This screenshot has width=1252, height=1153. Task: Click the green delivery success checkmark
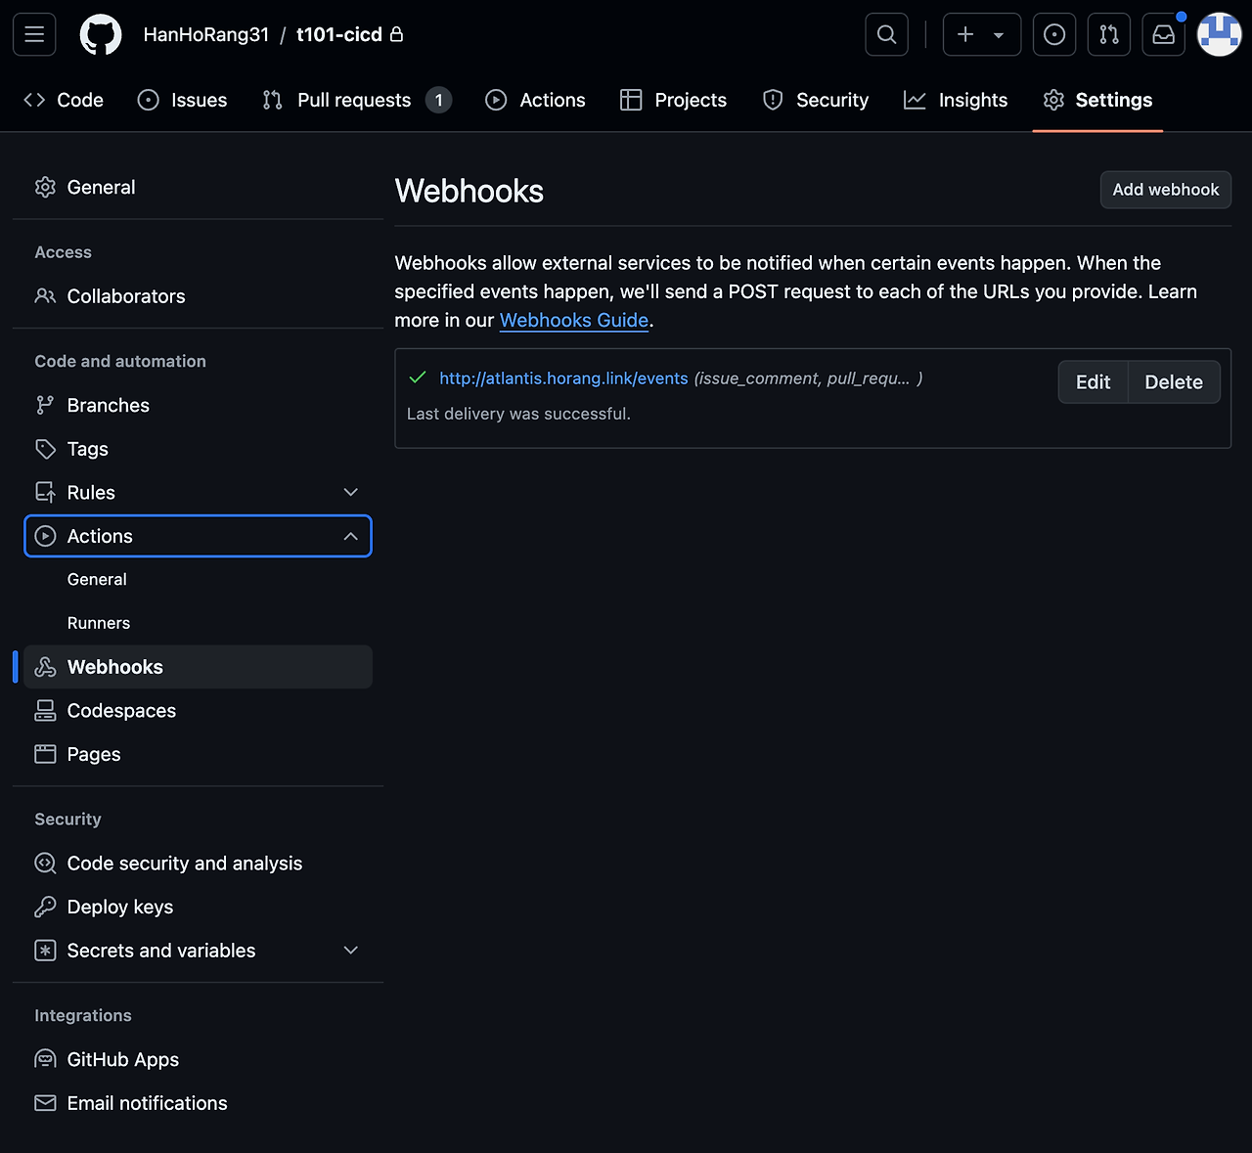click(x=418, y=377)
